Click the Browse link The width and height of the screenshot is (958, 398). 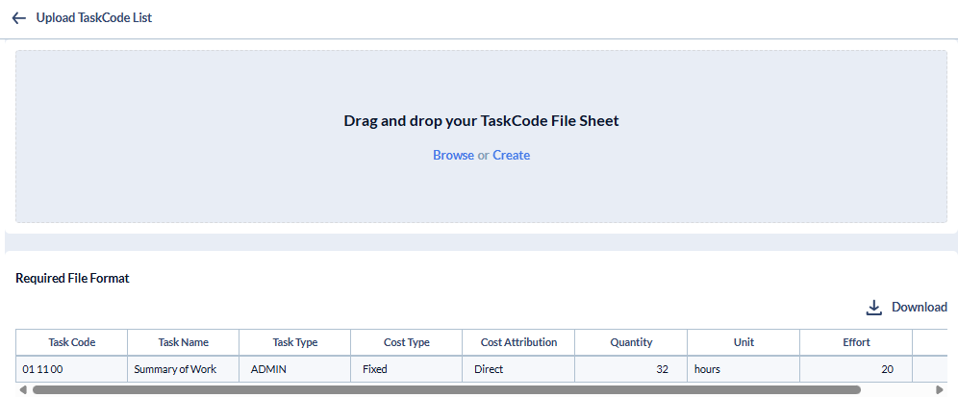(453, 156)
